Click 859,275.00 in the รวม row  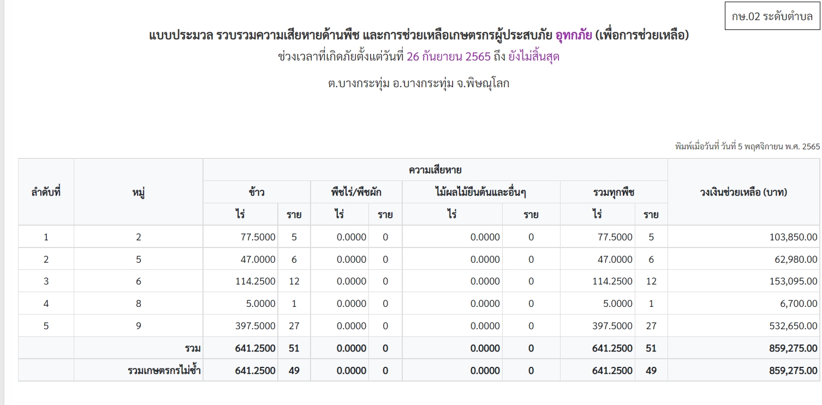(794, 348)
